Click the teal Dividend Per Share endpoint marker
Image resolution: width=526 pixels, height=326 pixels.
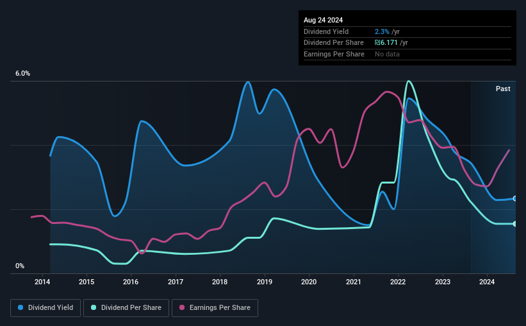tap(515, 224)
